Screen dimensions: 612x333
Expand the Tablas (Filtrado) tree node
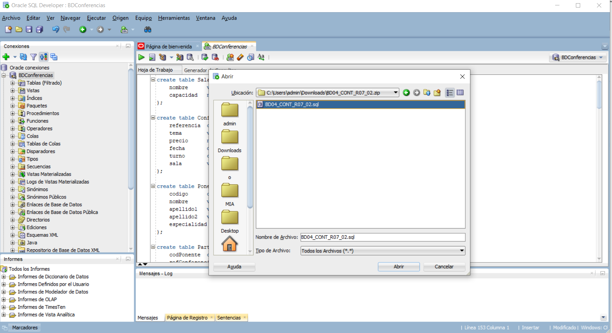pos(13,83)
